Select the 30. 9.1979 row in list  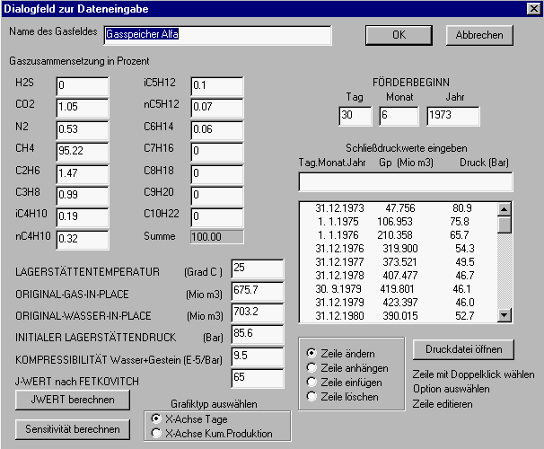399,289
